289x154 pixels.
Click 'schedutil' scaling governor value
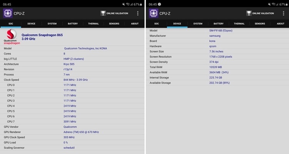[69, 148]
